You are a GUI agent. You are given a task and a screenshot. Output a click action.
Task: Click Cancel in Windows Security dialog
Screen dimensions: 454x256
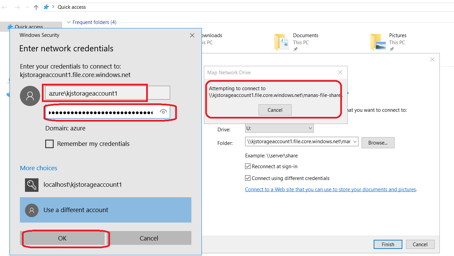click(x=149, y=238)
